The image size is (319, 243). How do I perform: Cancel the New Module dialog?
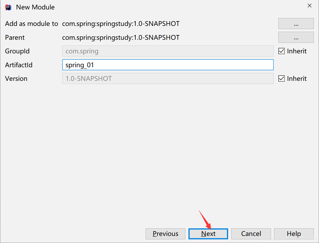(251, 234)
